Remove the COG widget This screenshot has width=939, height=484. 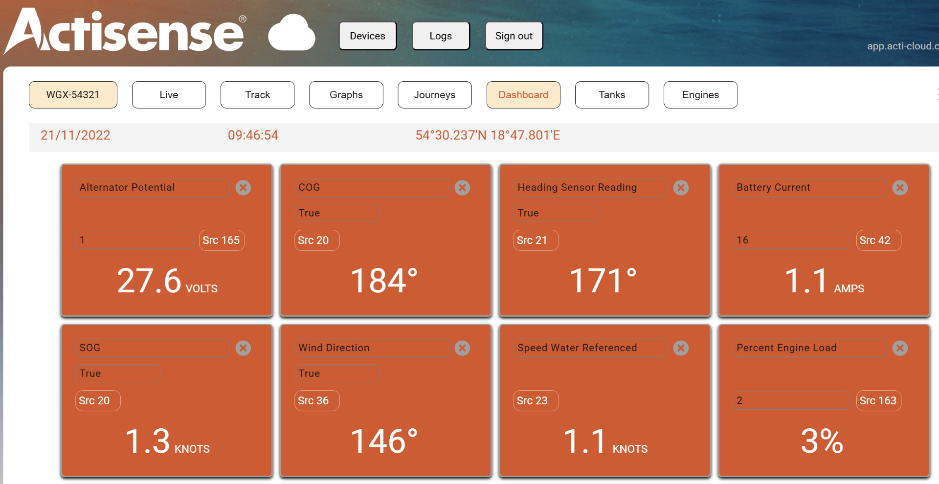click(x=462, y=188)
